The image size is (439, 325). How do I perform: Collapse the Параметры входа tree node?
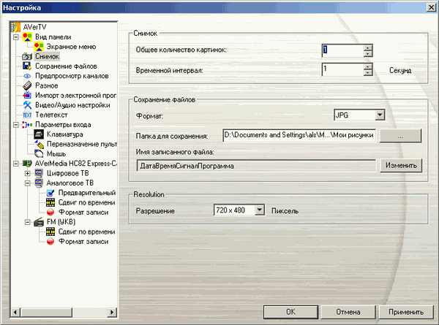[x=17, y=125]
